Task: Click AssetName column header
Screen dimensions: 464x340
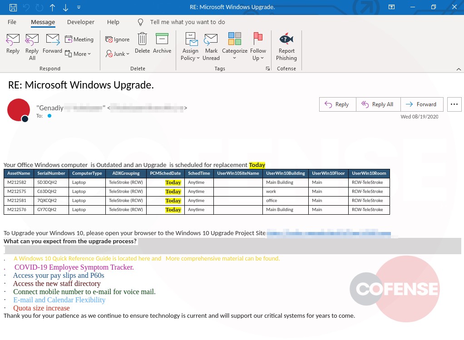Action: pyautogui.click(x=19, y=173)
